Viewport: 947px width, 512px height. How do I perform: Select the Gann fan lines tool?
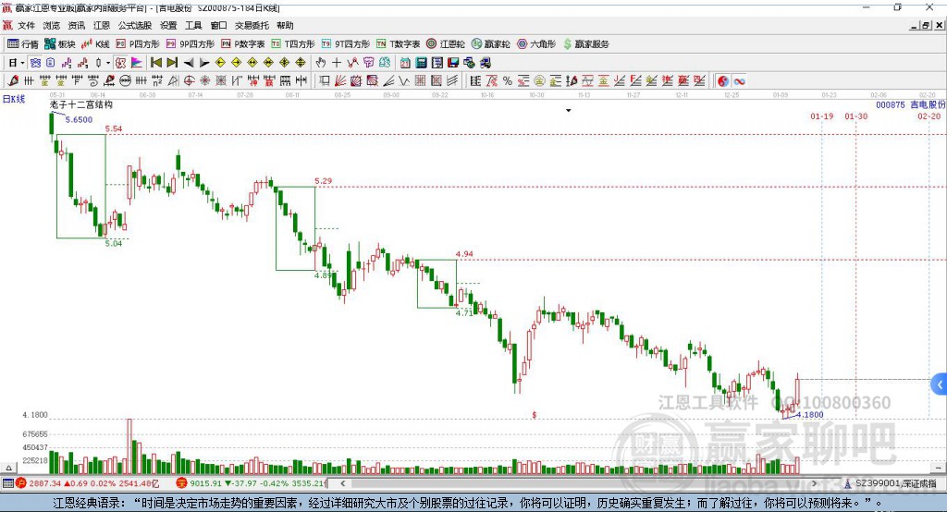(340, 81)
